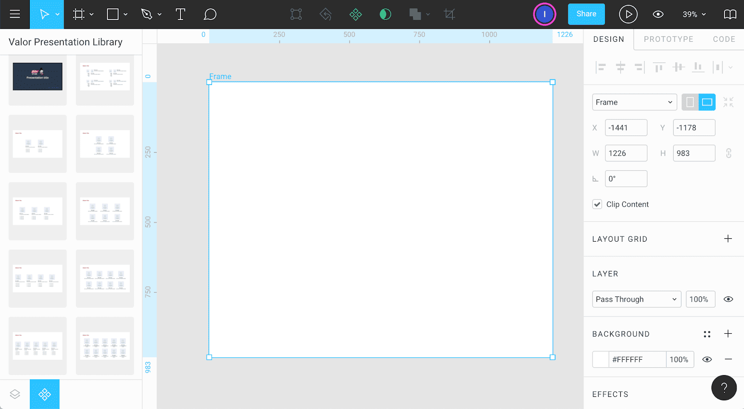Screen dimensions: 744x409
Task: Select the Pen tool
Action: (146, 14)
